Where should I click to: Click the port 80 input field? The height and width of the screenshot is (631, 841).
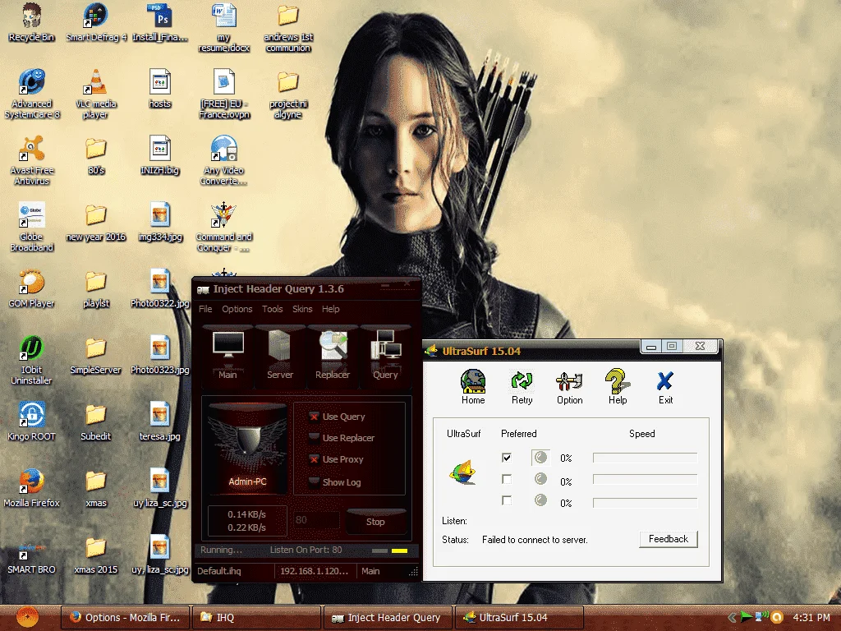coord(316,520)
